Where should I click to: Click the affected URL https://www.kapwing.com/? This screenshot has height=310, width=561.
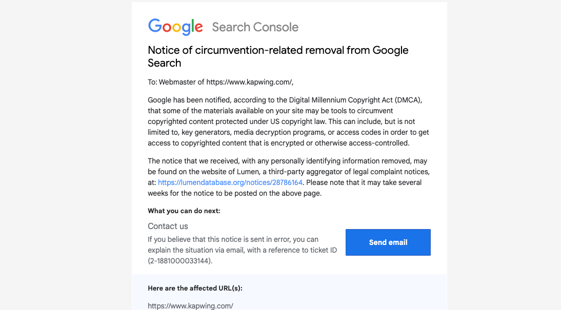190,306
